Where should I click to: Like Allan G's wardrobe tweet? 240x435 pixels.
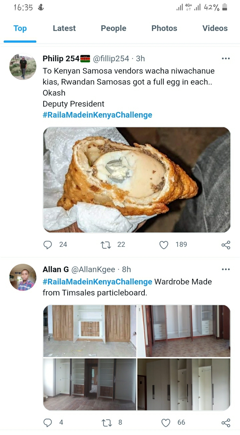(x=166, y=423)
